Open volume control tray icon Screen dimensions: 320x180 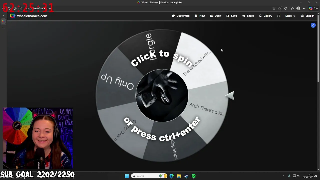coord(298,176)
